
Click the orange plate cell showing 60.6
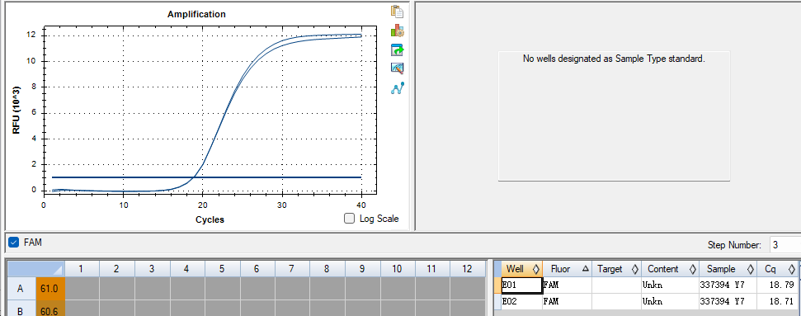(50, 309)
